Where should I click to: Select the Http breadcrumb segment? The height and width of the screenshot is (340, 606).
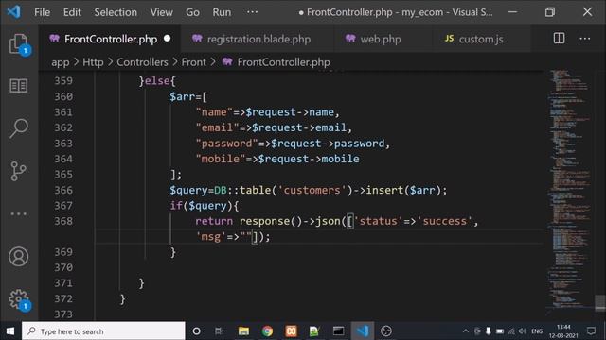tap(93, 62)
